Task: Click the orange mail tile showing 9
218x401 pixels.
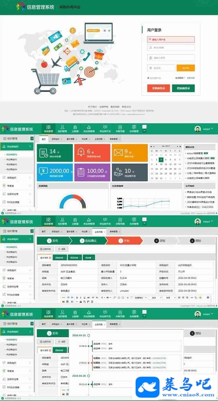Action: (x=130, y=153)
